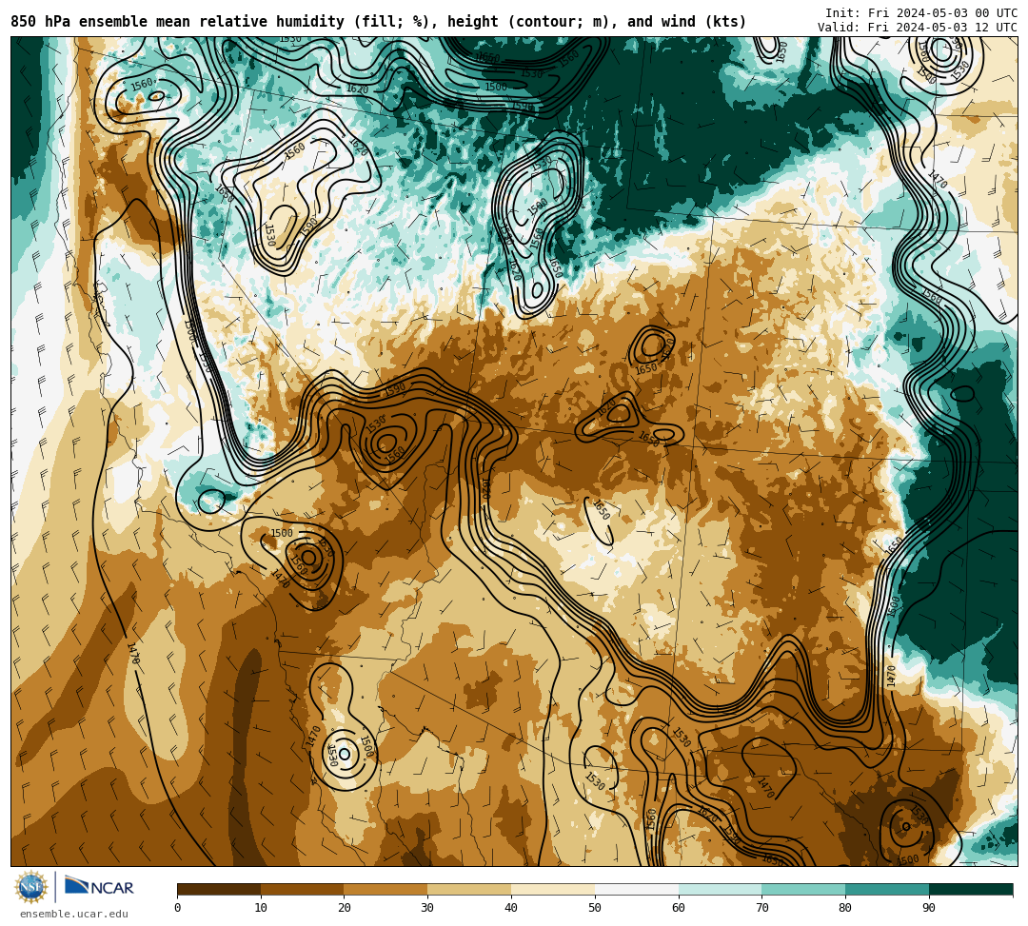The image size is (1028, 926).
Task: Click the colorbar tick label '30'
Action: [x=427, y=908]
